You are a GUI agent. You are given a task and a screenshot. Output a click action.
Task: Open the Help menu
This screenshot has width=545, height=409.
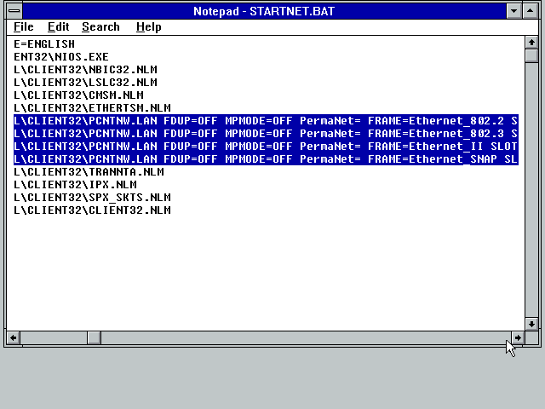pyautogui.click(x=148, y=26)
